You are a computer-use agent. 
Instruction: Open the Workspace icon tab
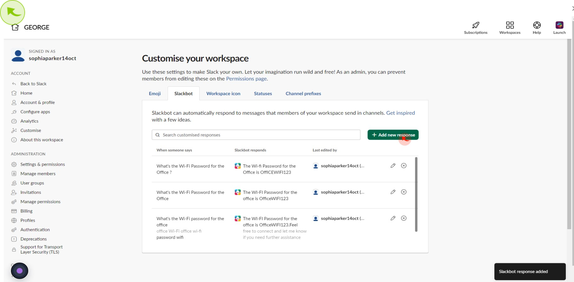point(223,93)
